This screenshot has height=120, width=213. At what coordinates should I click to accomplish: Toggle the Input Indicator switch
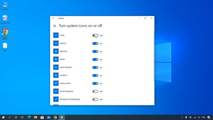pyautogui.click(x=95, y=67)
